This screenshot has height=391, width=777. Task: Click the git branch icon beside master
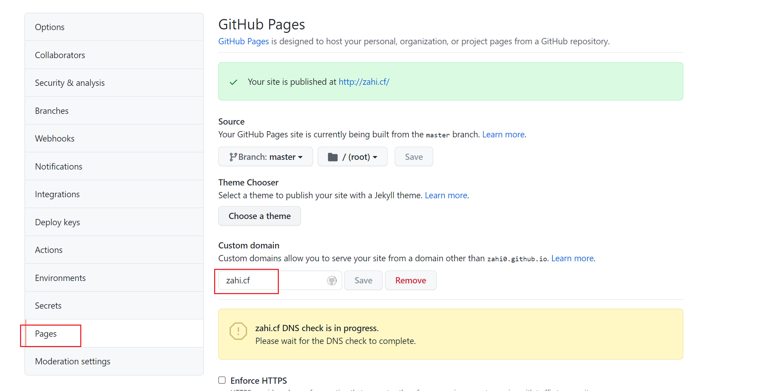tap(233, 157)
